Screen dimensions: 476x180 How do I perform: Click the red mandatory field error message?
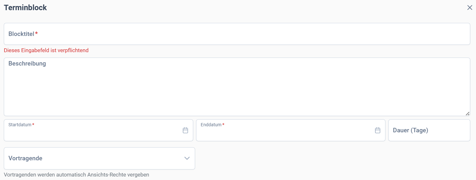[46, 50]
